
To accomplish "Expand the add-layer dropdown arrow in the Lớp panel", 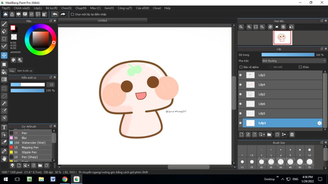I will tap(264, 135).
